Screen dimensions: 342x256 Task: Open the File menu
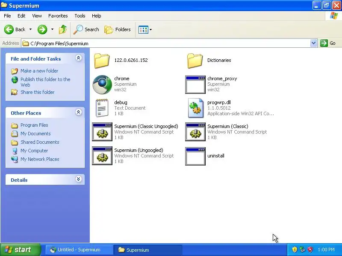coord(7,16)
